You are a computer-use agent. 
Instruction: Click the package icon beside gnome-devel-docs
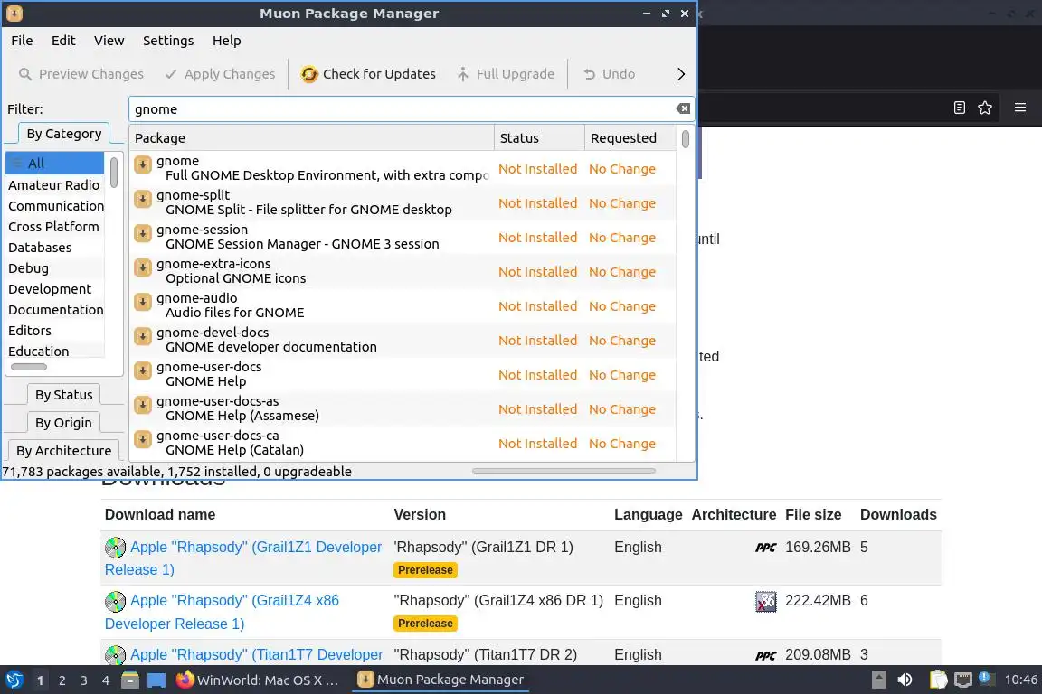143,337
